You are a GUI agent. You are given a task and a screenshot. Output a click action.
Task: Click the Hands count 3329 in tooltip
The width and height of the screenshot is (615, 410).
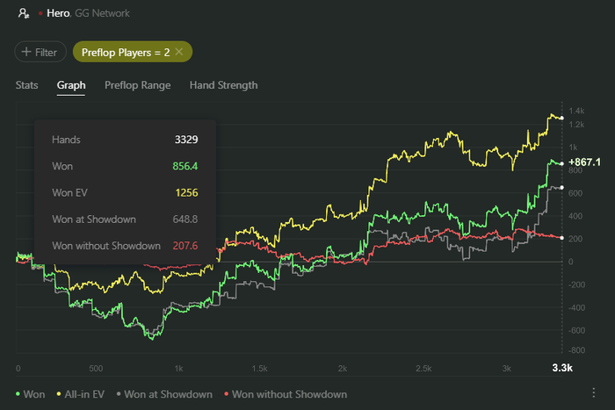point(185,140)
